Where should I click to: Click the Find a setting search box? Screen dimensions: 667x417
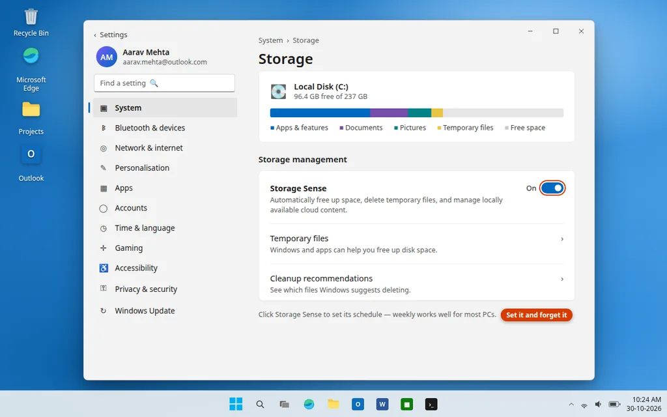click(164, 83)
